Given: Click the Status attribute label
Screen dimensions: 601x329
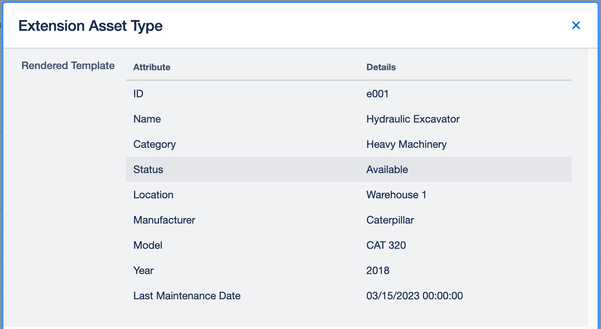Looking at the screenshot, I should [148, 169].
